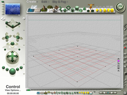127x95 pixels.
Task: Create a terrain mountain object
Action: tap(44, 8)
